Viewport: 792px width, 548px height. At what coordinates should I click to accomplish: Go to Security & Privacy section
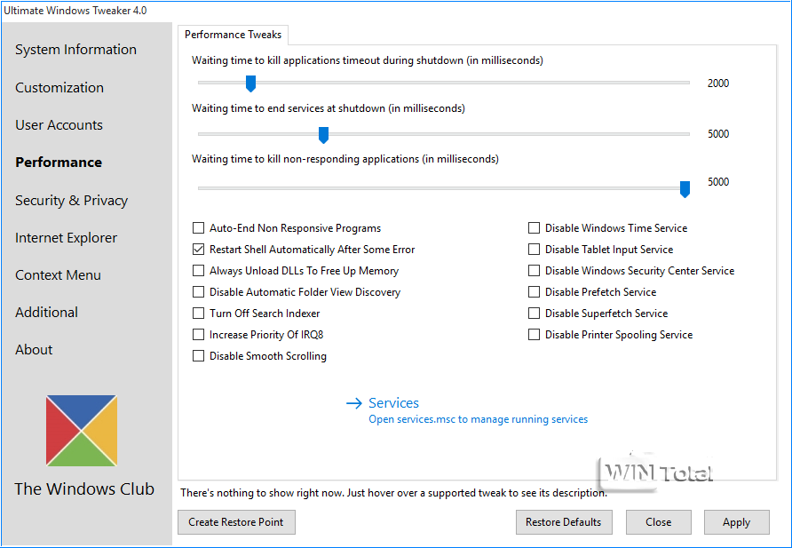71,201
